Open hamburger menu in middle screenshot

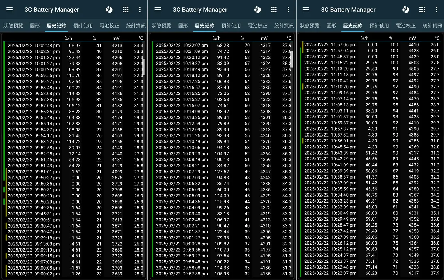tap(158, 9)
